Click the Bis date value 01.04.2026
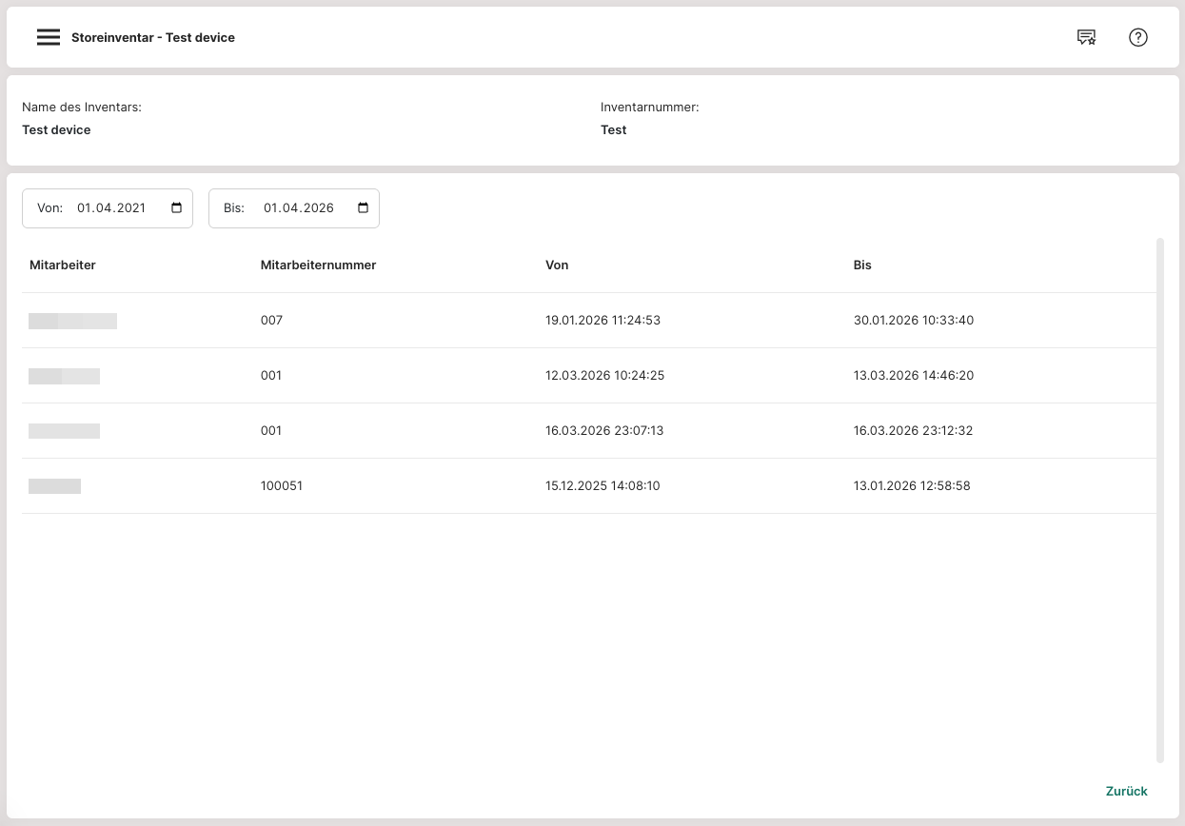 click(298, 208)
